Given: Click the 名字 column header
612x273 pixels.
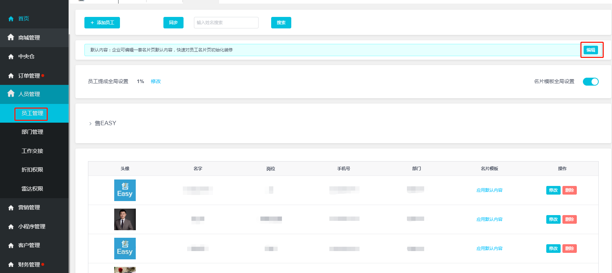Looking at the screenshot, I should (198, 169).
